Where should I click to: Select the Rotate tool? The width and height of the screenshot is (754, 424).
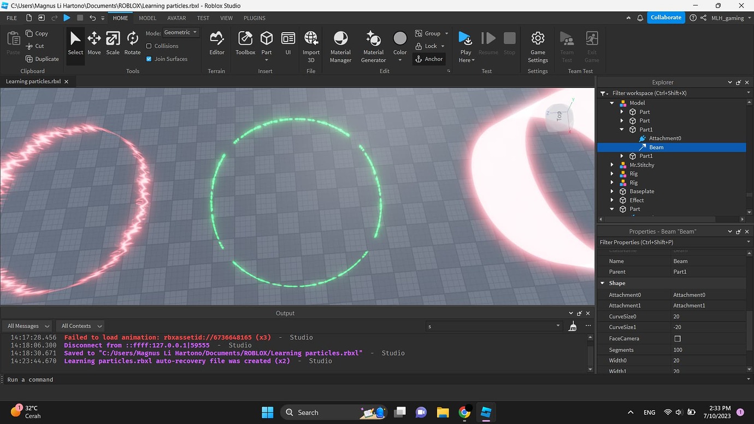pyautogui.click(x=132, y=43)
